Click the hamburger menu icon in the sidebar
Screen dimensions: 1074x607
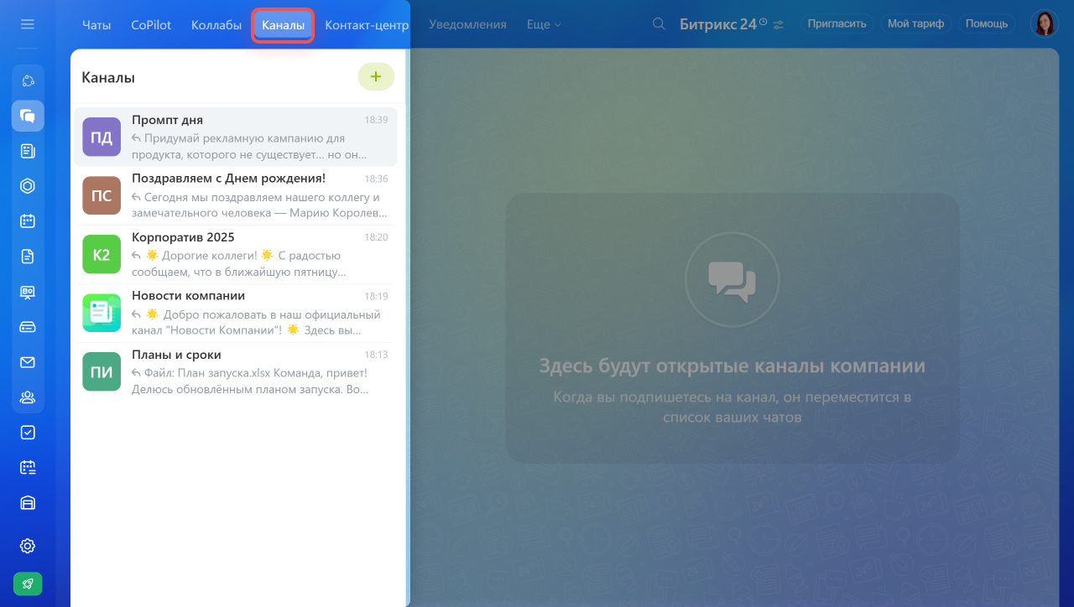(x=28, y=24)
